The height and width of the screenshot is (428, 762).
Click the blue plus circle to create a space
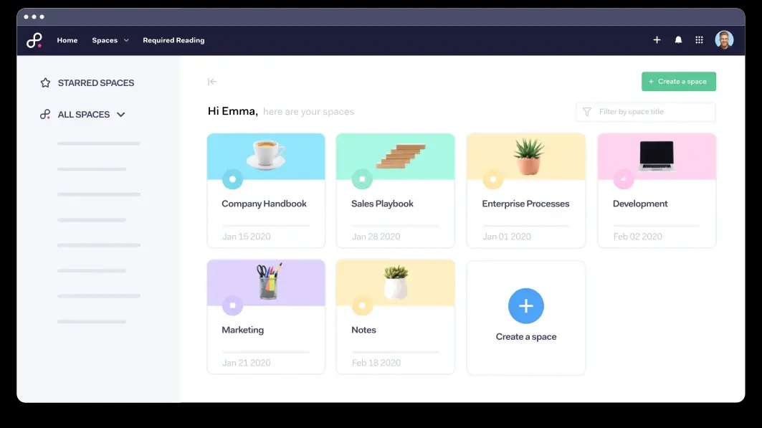click(x=526, y=306)
